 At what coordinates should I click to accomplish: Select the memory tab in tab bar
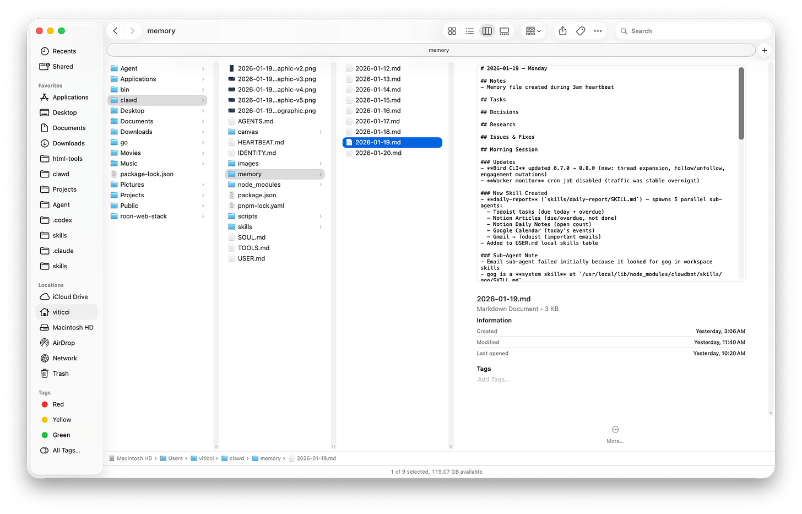pyautogui.click(x=431, y=50)
